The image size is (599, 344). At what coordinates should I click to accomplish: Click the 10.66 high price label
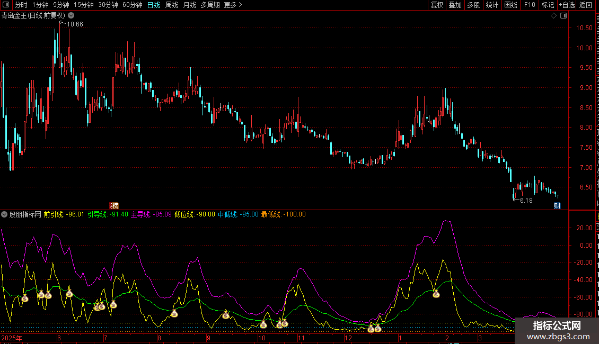(75, 24)
